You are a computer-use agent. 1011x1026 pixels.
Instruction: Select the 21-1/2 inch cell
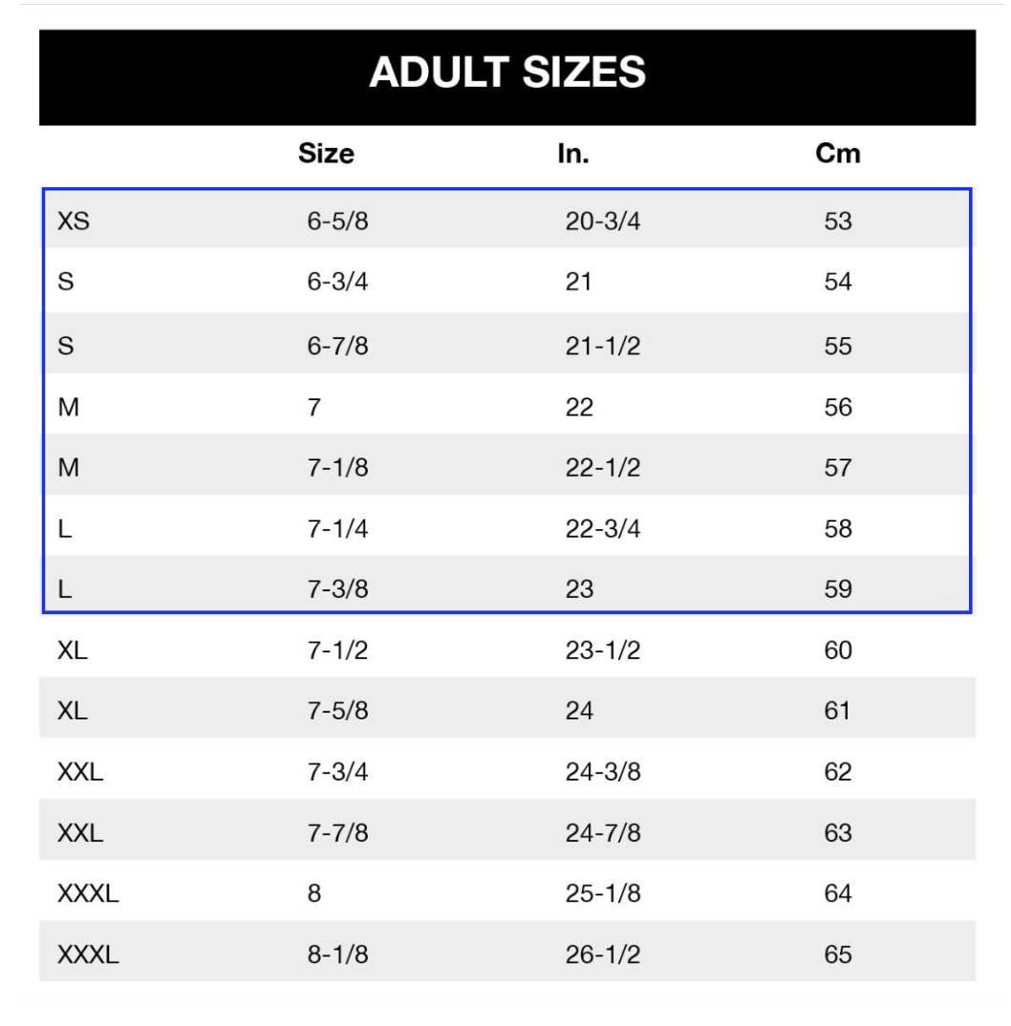(x=603, y=346)
